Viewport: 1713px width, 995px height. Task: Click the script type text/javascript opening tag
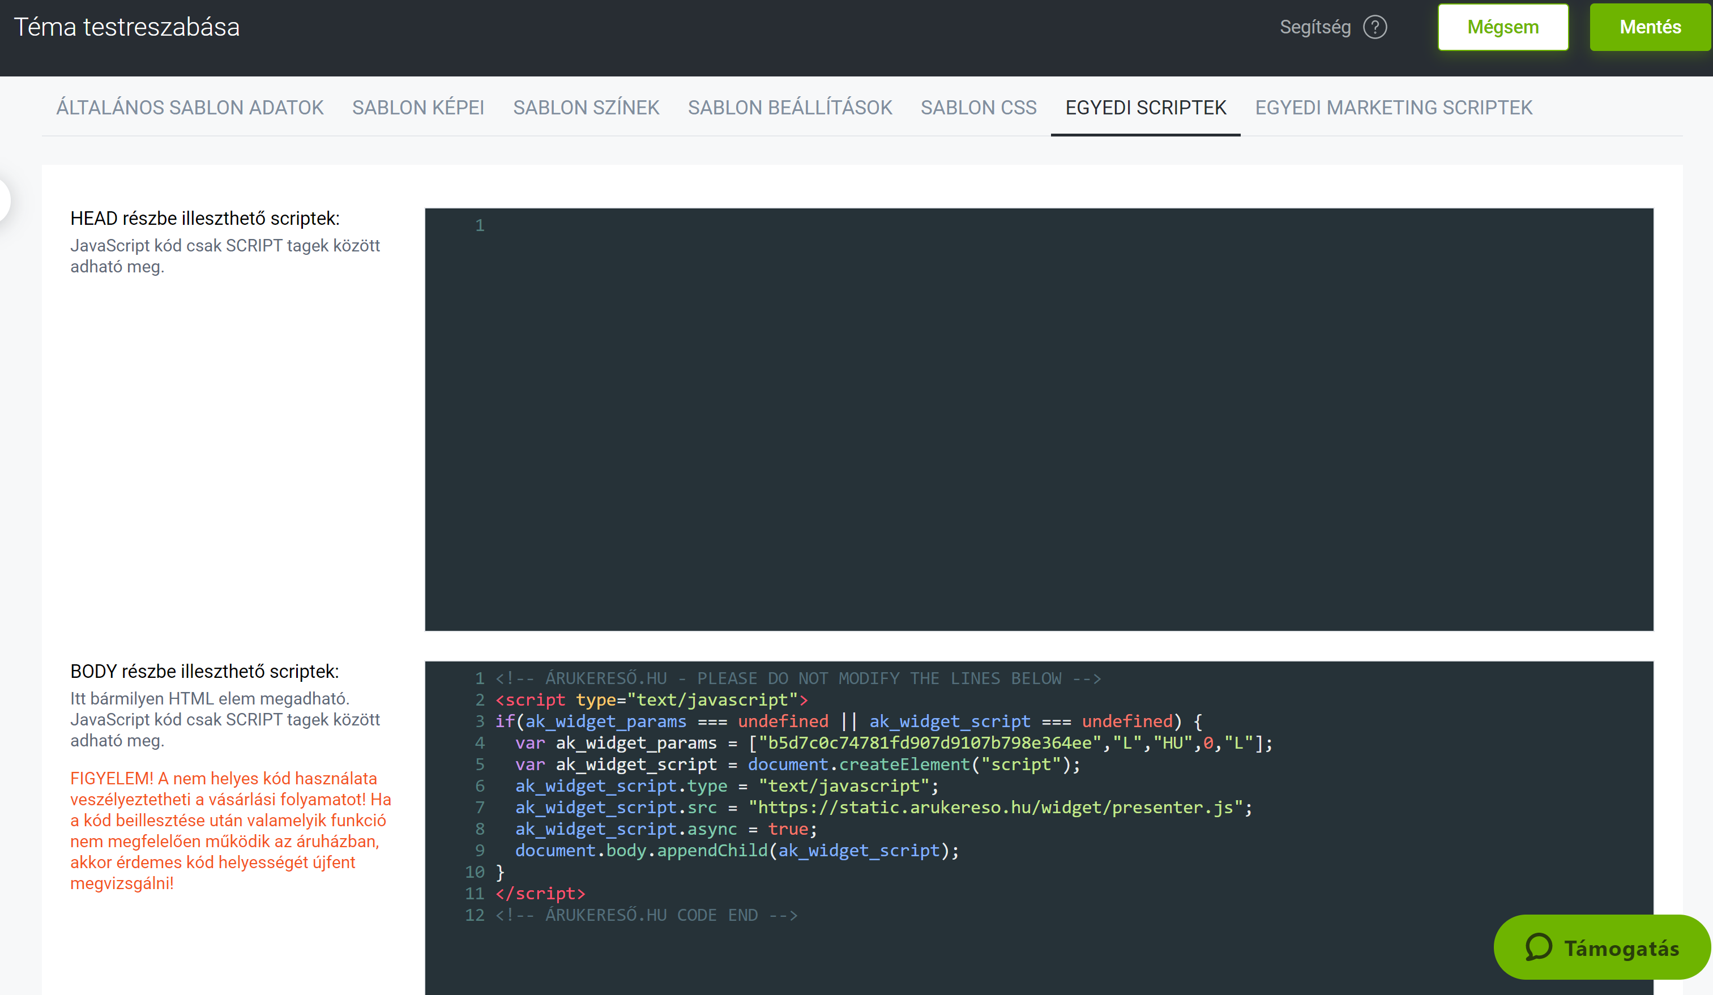[651, 700]
